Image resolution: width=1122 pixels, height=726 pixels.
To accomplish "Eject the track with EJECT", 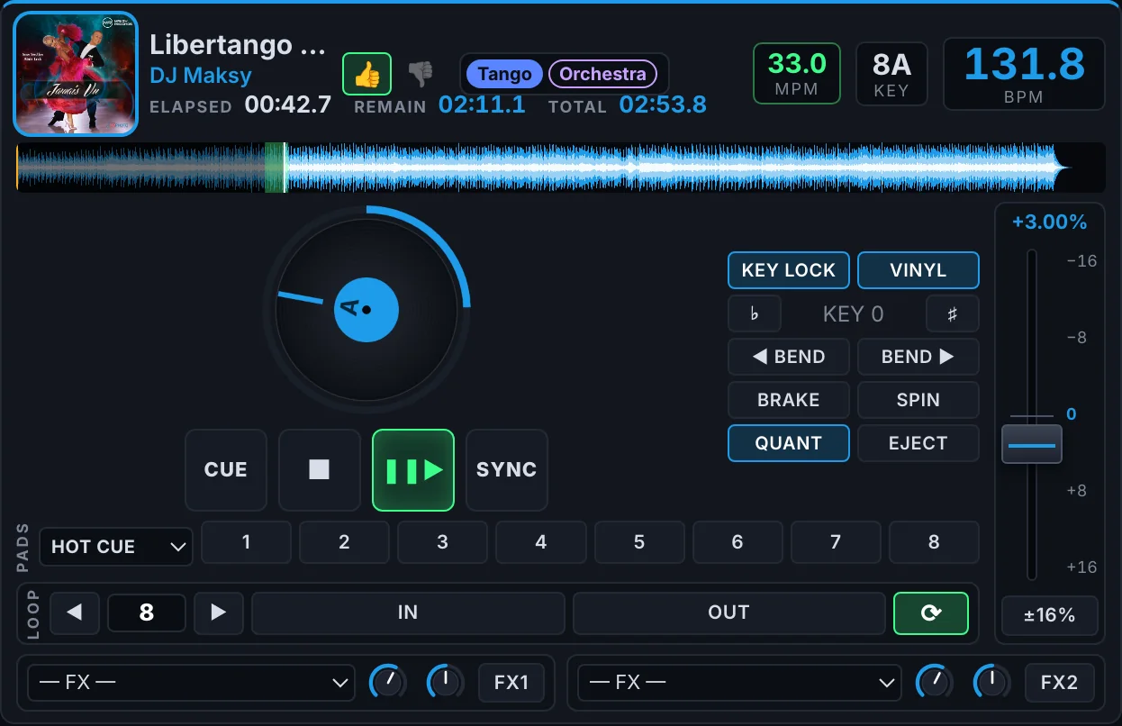I will coord(918,443).
